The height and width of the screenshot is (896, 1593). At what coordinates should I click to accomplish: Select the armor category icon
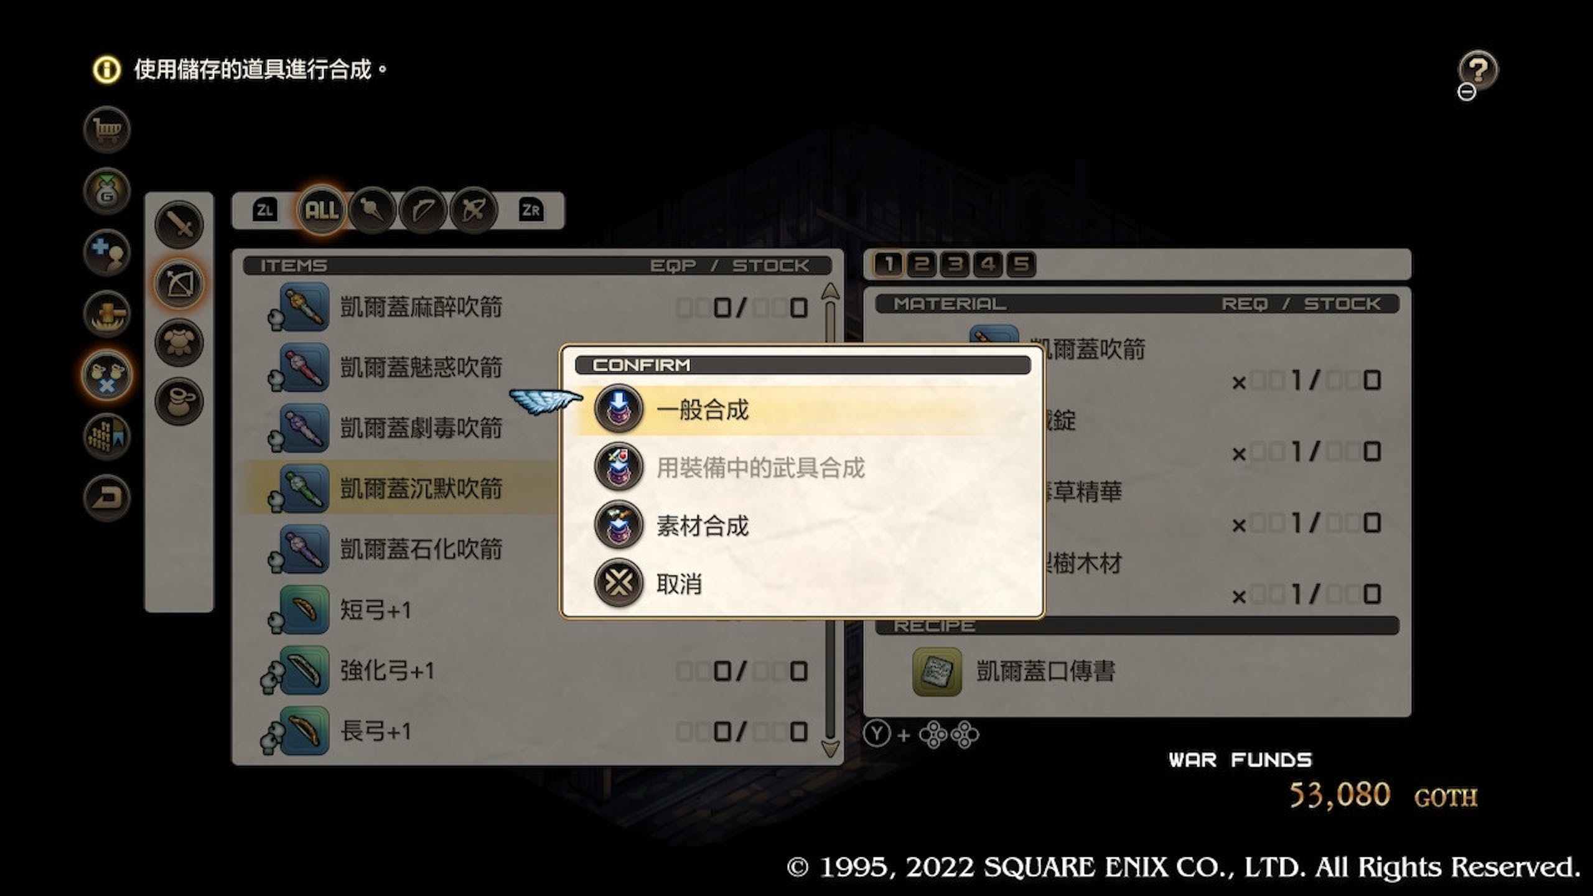coord(179,343)
